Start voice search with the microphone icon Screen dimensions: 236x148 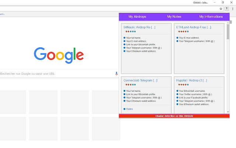(117, 74)
